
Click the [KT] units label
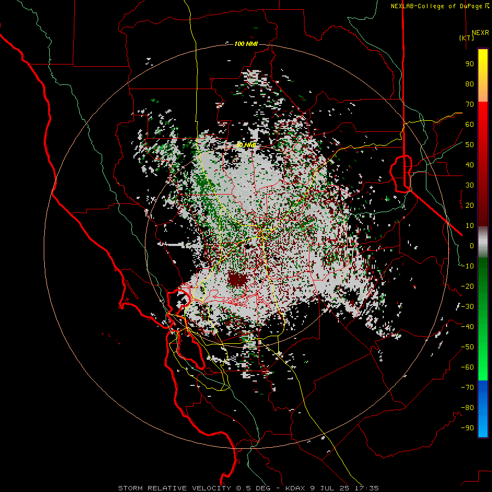click(467, 38)
